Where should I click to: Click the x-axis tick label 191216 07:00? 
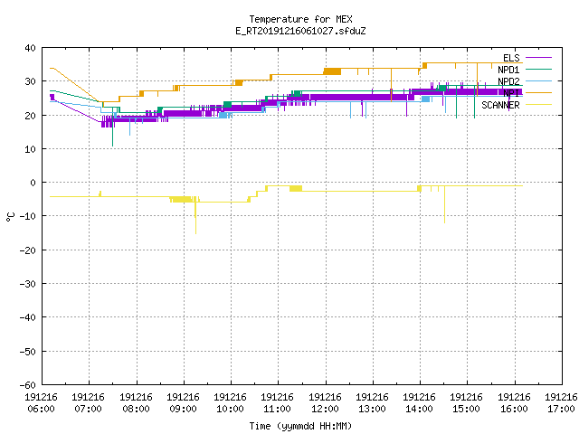click(x=89, y=402)
